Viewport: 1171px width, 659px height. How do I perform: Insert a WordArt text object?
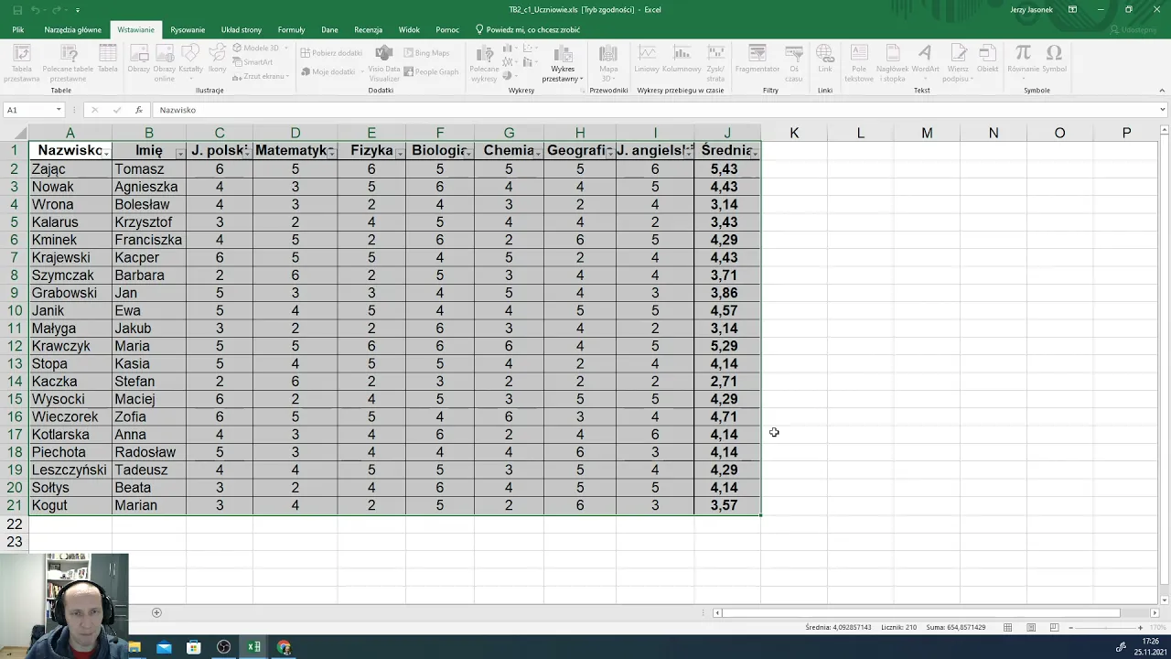point(925,59)
